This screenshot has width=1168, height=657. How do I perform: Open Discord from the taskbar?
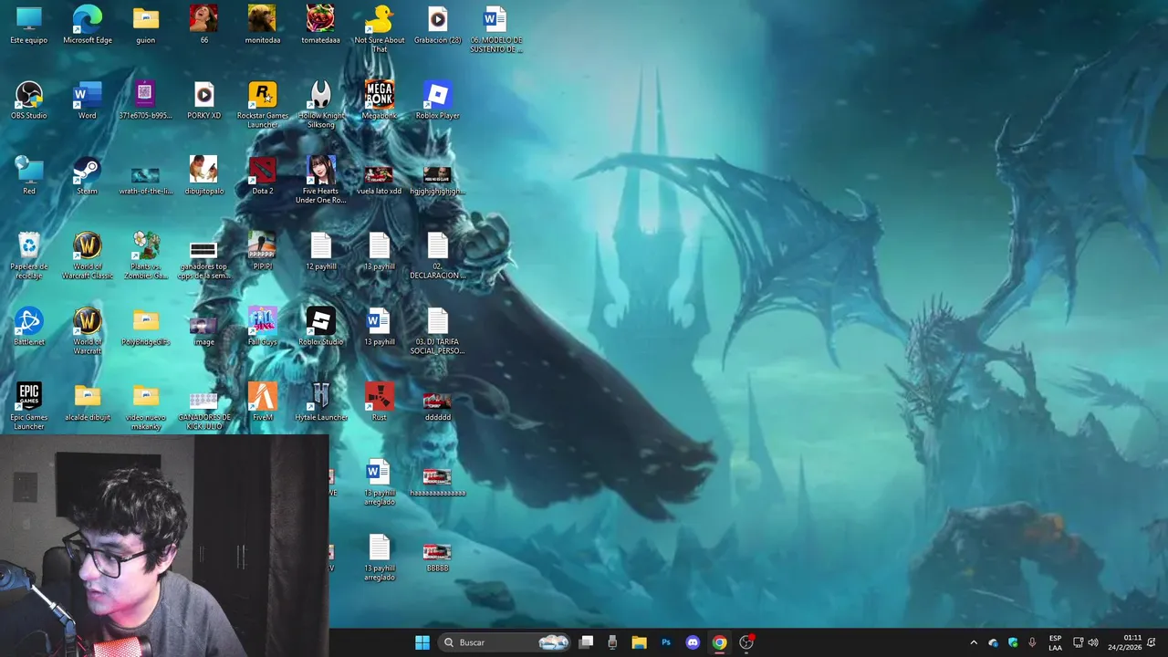[x=693, y=642]
